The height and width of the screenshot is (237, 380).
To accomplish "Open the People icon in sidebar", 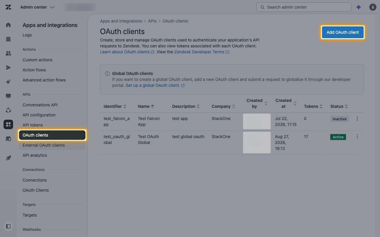I will pyautogui.click(x=8, y=53).
